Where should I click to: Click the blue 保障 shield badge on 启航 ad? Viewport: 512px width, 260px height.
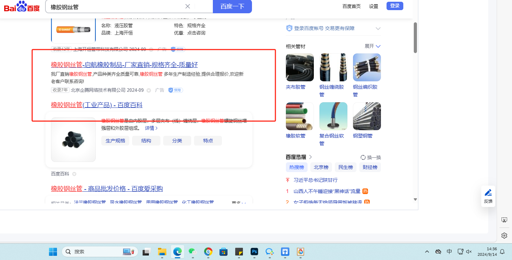coord(175,90)
